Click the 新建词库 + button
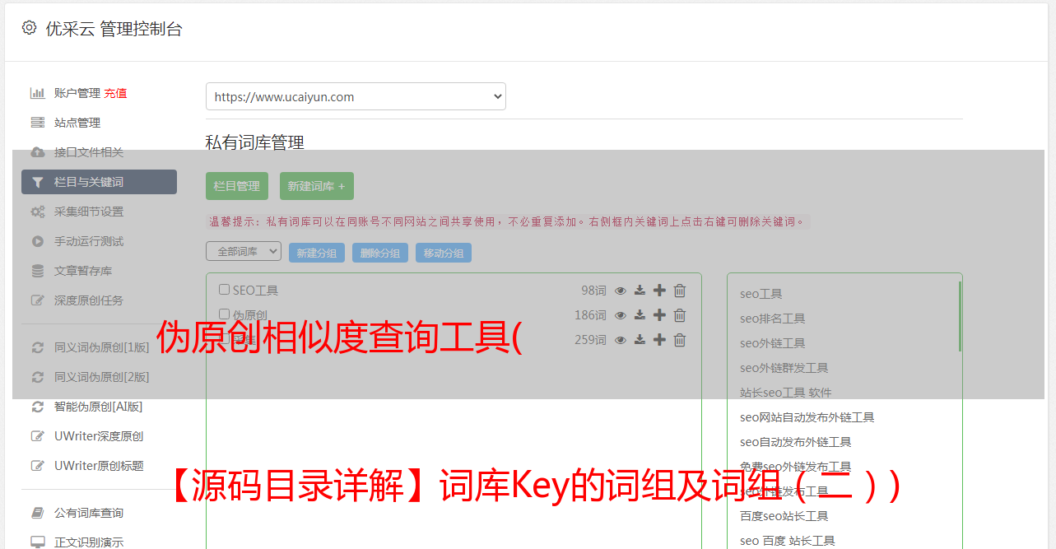Screen dimensions: 1056x549 317,186
